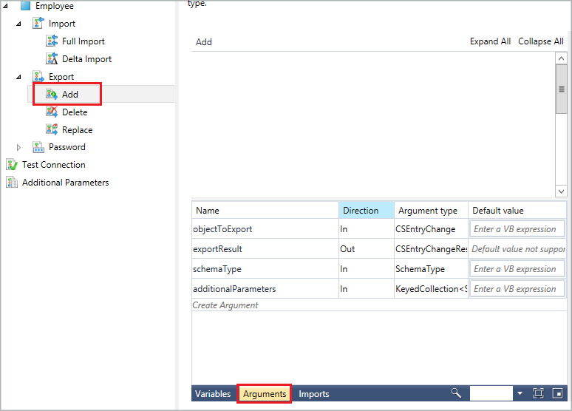Click the Full Import icon
Viewport: 572px width, 411px height.
(52, 41)
